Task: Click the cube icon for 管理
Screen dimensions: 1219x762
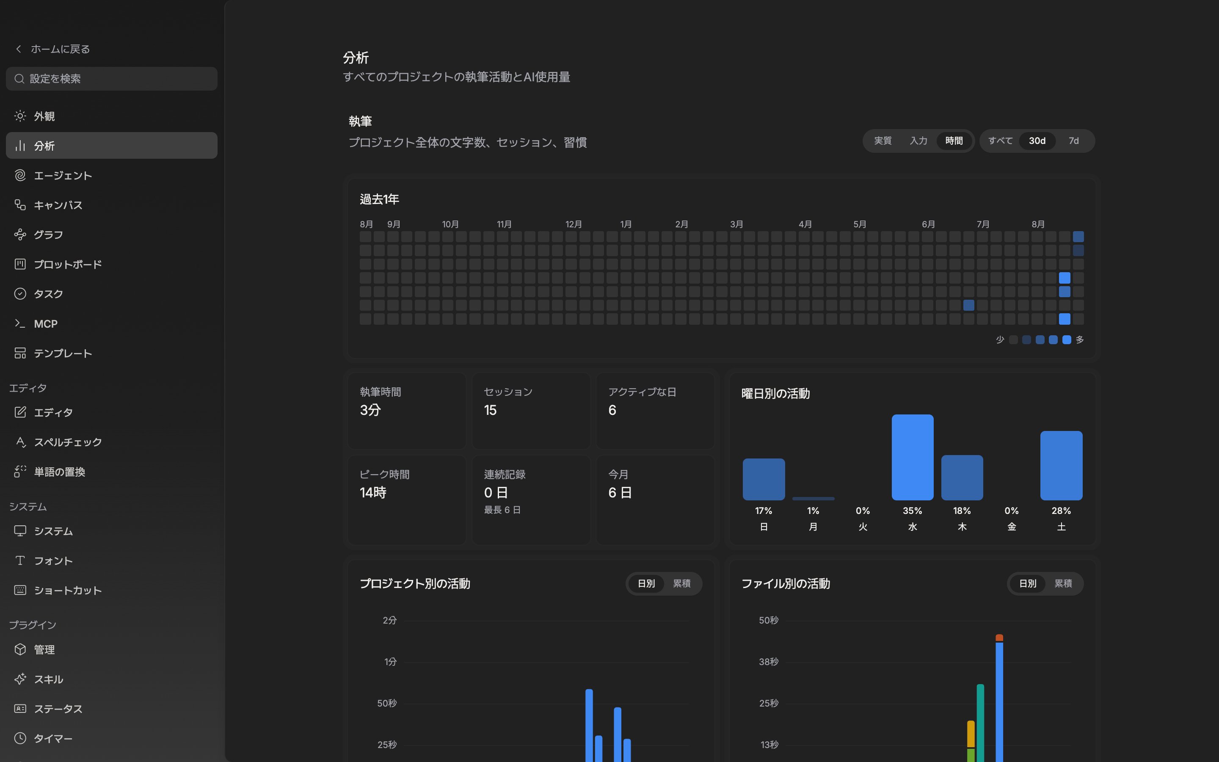Action: (20, 649)
